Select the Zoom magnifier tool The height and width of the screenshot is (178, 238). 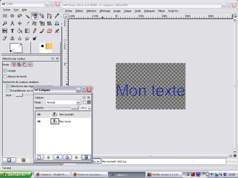tap(5, 23)
